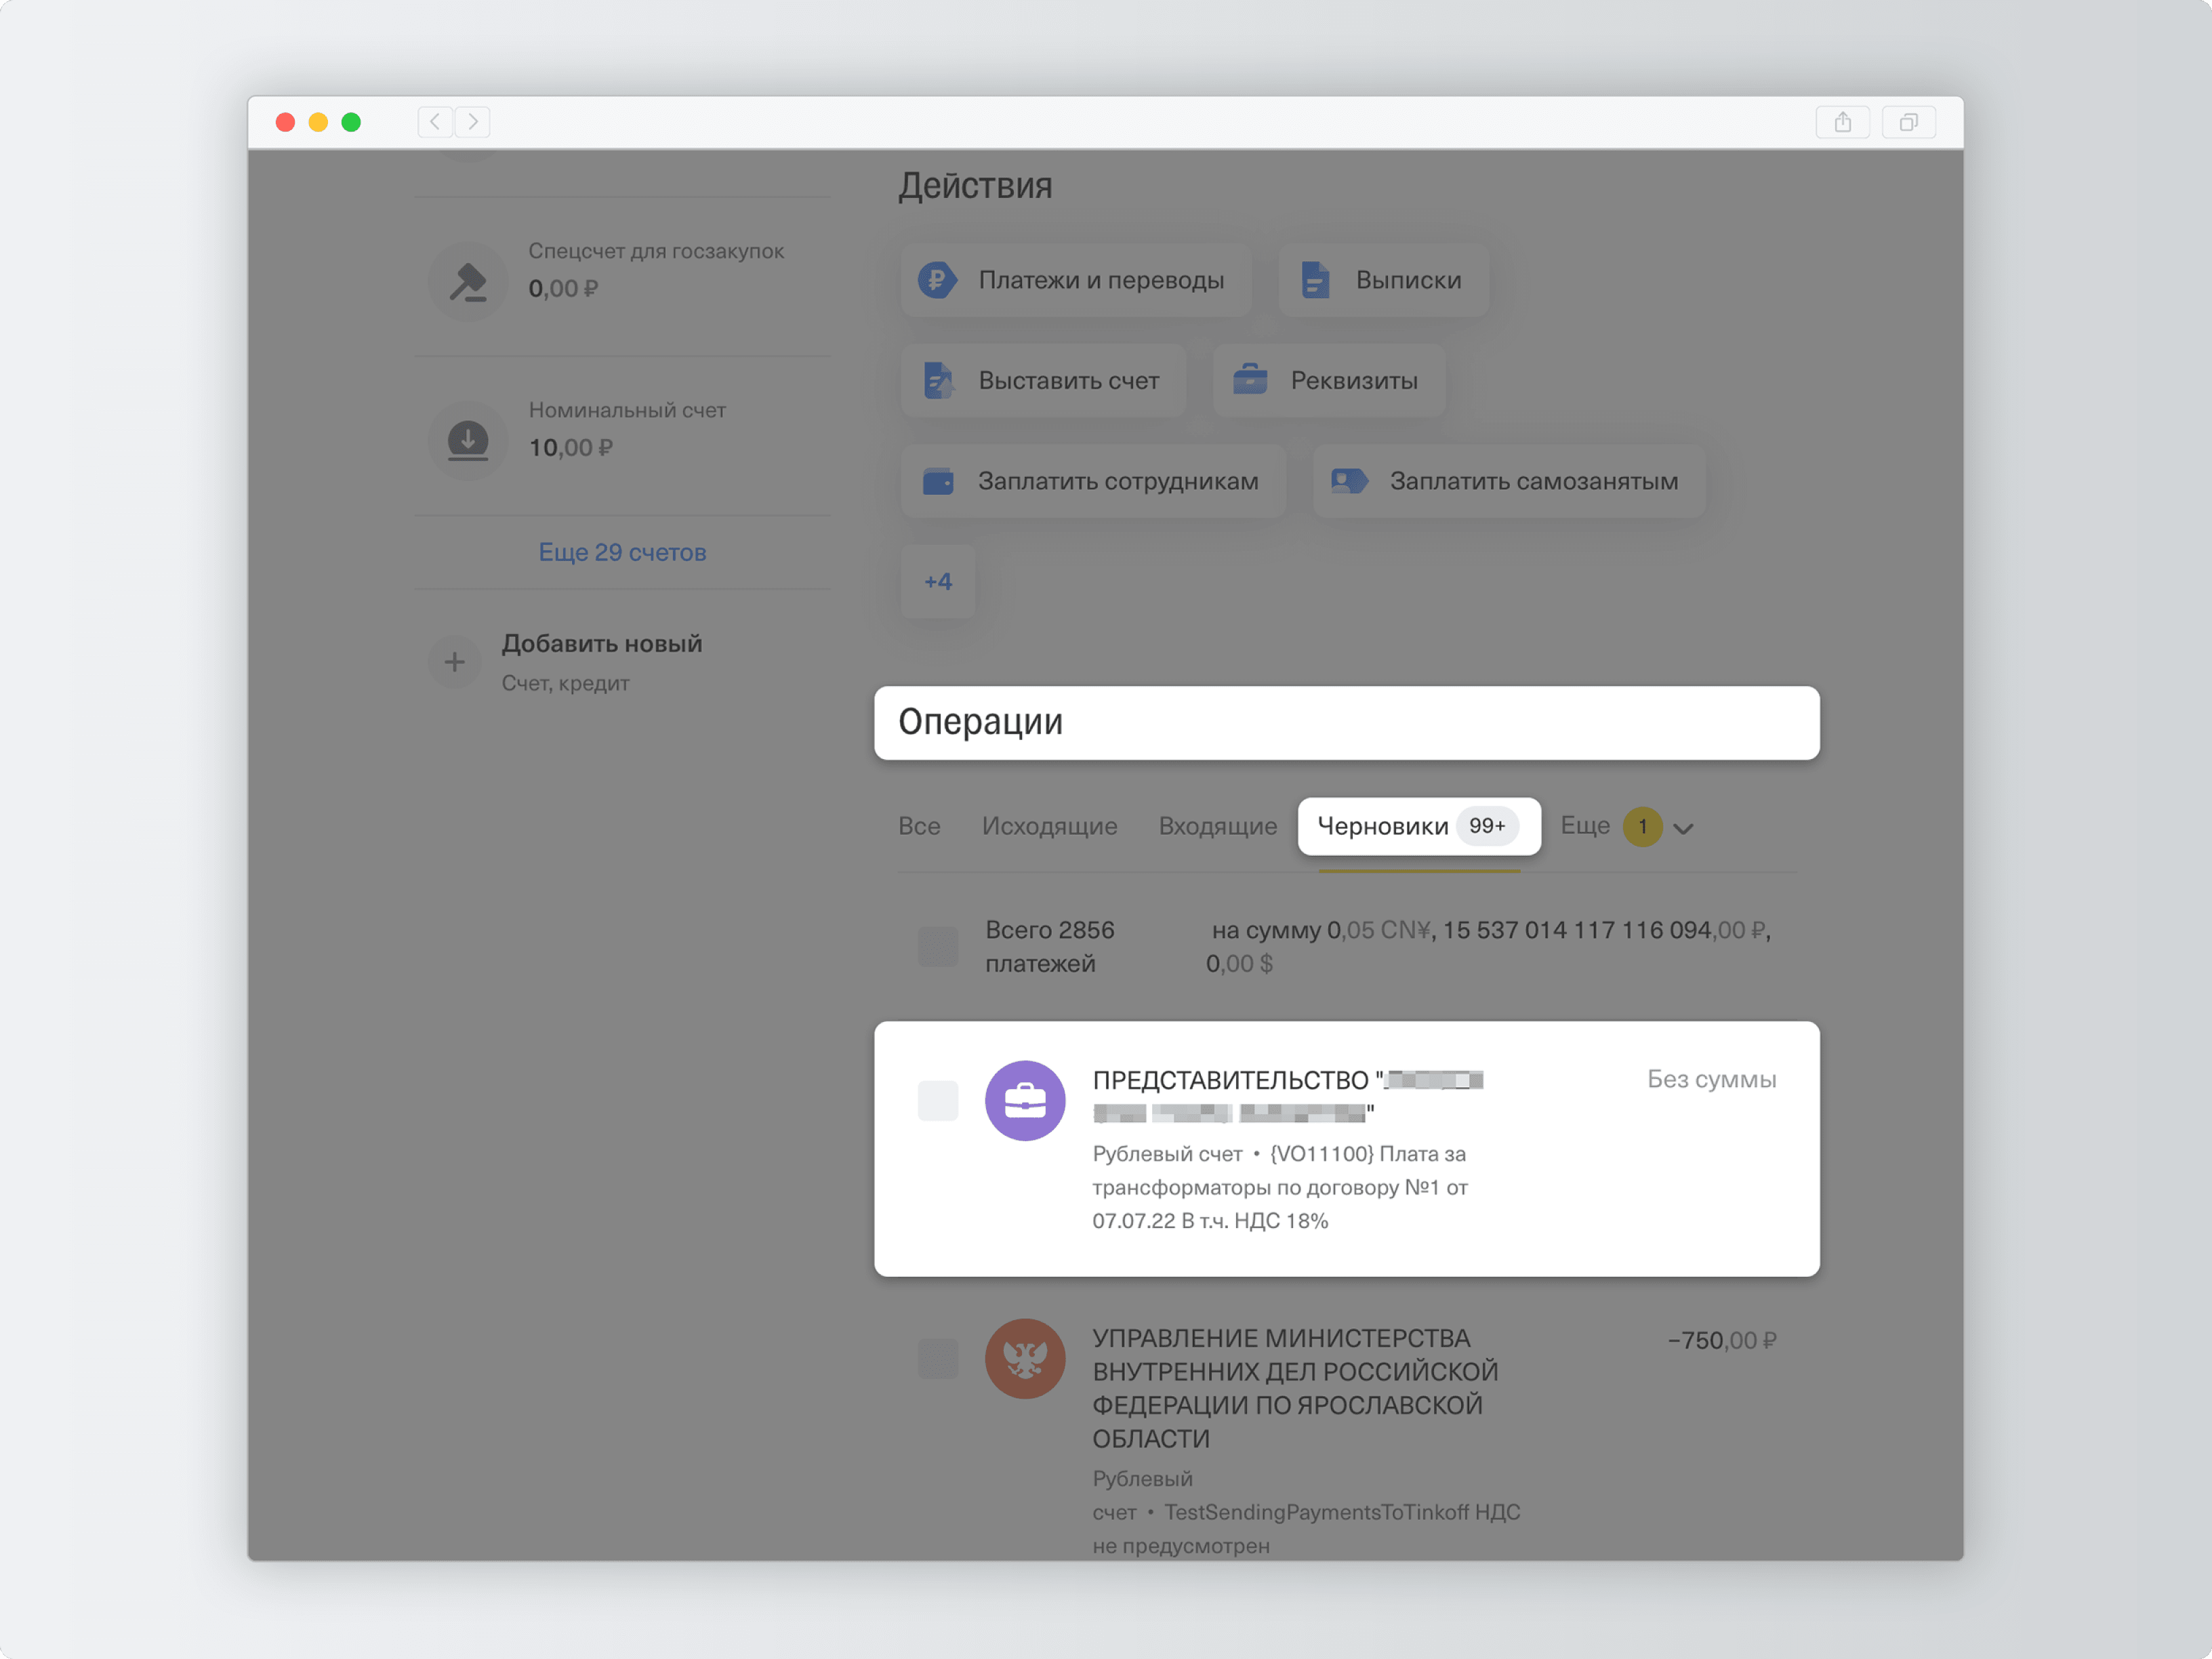The width and height of the screenshot is (2212, 1659).
Task: Click gavel icon of Спецсчет для госзакупок
Action: pyautogui.click(x=467, y=281)
